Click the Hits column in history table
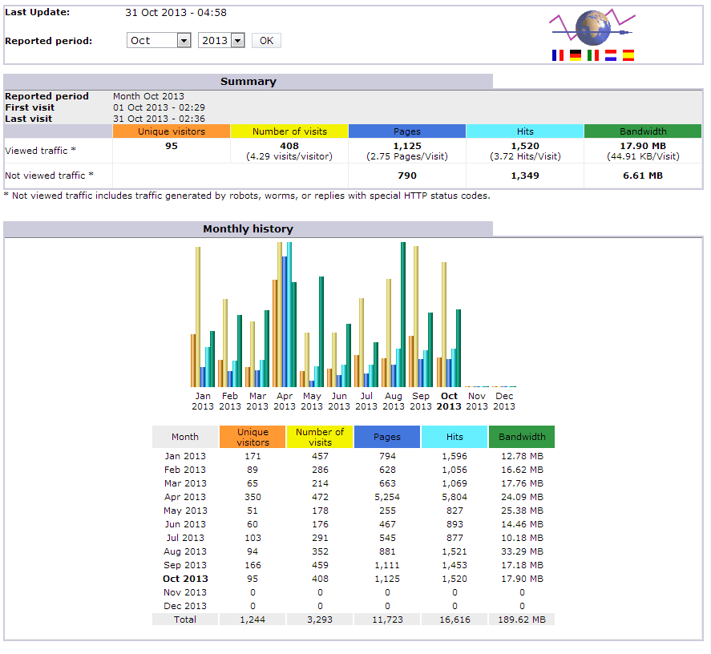This screenshot has width=711, height=654. click(454, 437)
